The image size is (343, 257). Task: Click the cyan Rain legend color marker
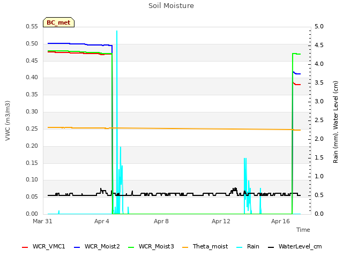tap(240, 247)
